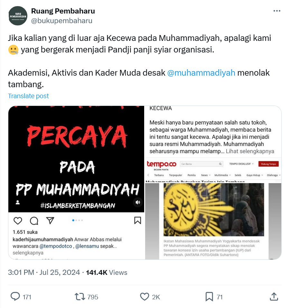Viewport: 289px width, 308px height.
Task: Click the Instagram heart in screenshot
Action: (x=18, y=220)
